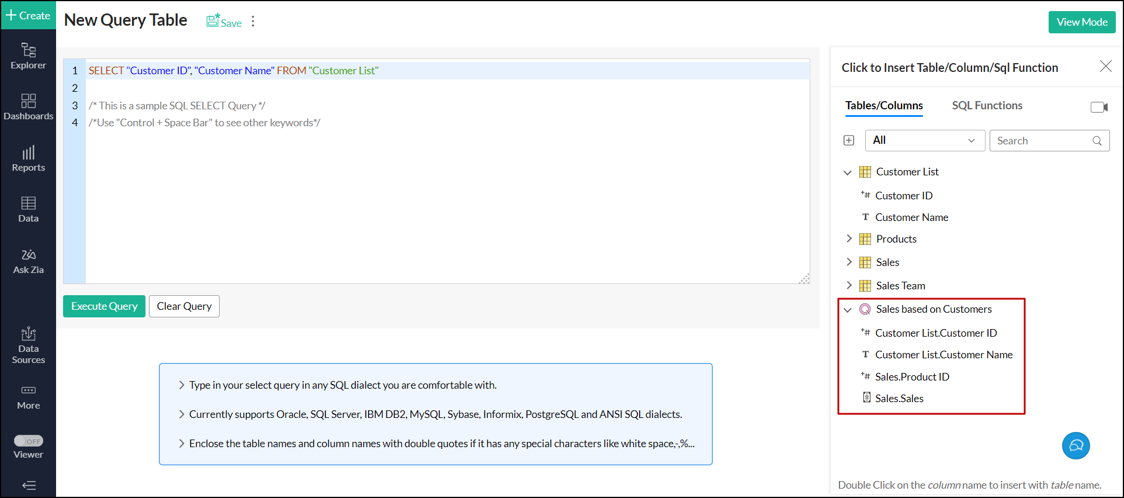Viewport: 1124px width, 498px height.
Task: Click the More options vertical dots
Action: pos(253,21)
